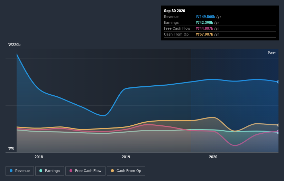
Task: Toggle the Earnings legend button
Action: (x=49, y=171)
